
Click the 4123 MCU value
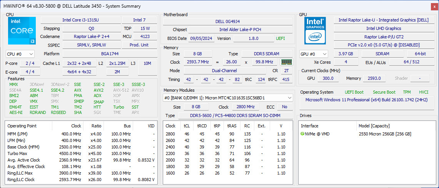(x=145, y=36)
